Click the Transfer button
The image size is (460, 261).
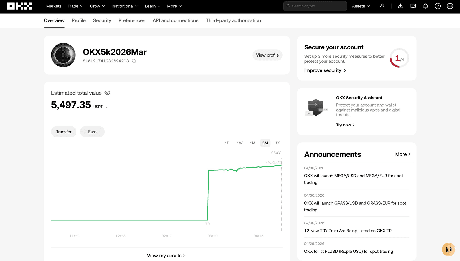(x=64, y=132)
